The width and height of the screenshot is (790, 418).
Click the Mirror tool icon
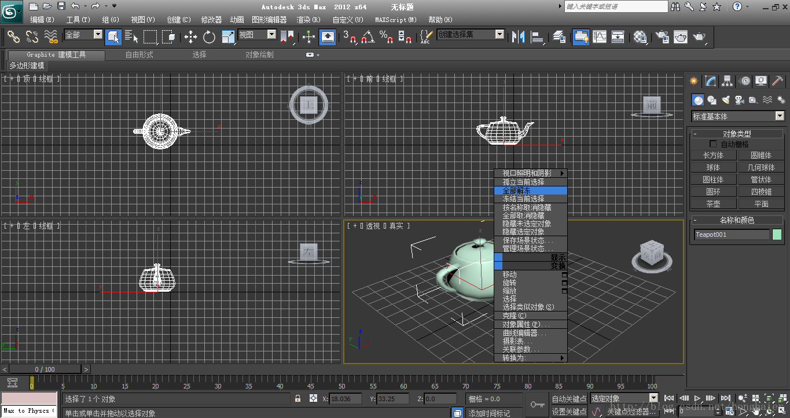point(518,37)
